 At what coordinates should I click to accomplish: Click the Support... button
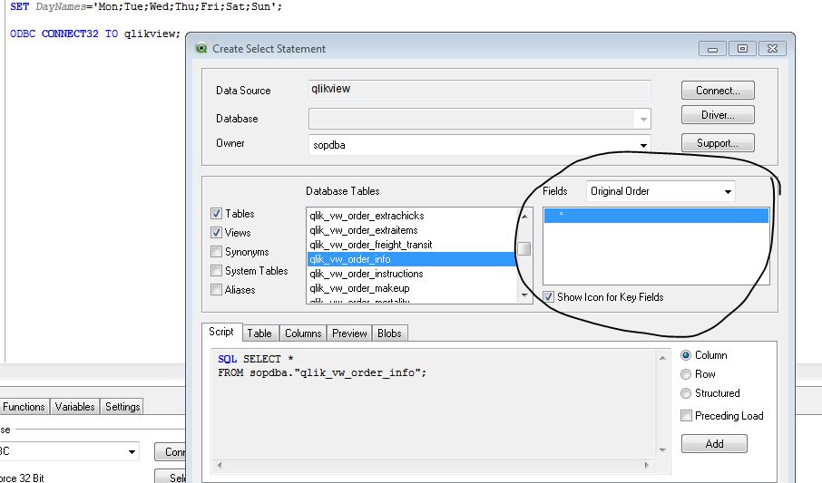[x=718, y=143]
